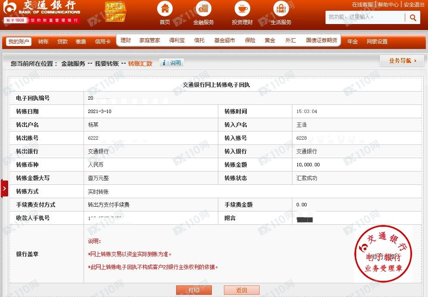Click the Bank of Communications logo
Image resolution: width=428 pixels, height=297 pixels.
point(42,12)
